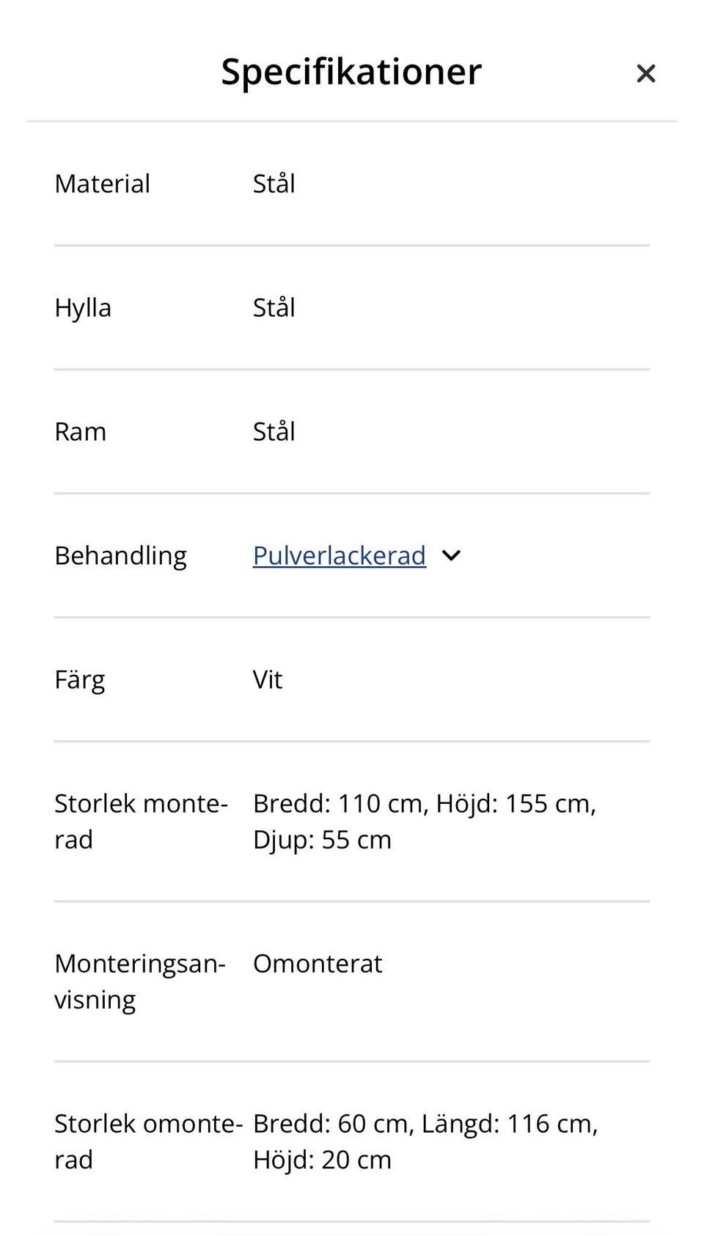
Task: Click the Storlek omonterad label
Action: (147, 1141)
